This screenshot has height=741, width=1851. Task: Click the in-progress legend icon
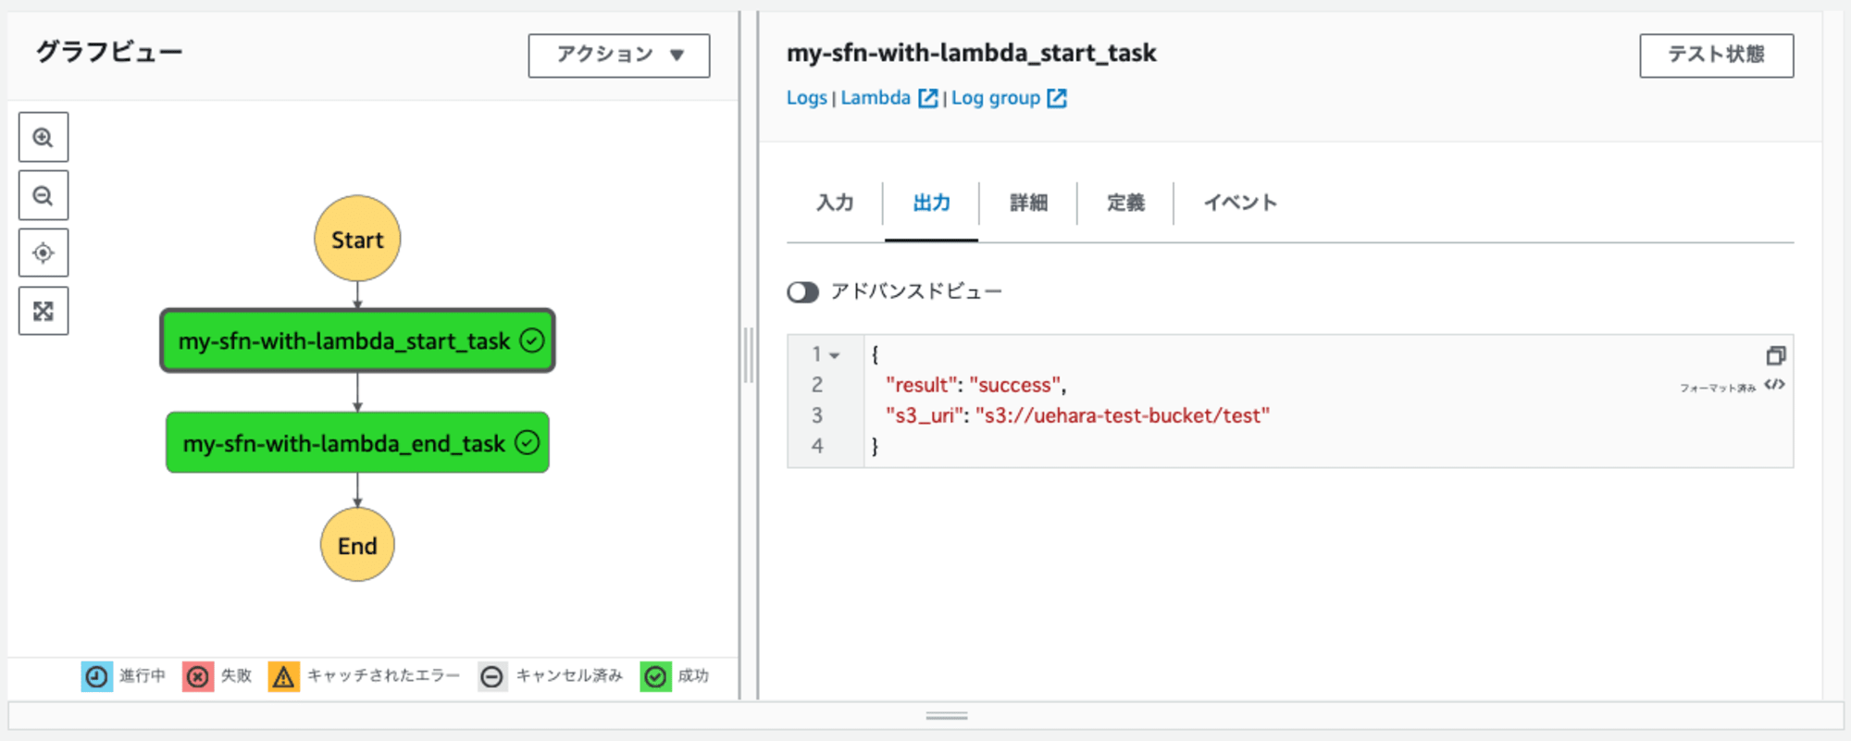coord(96,676)
